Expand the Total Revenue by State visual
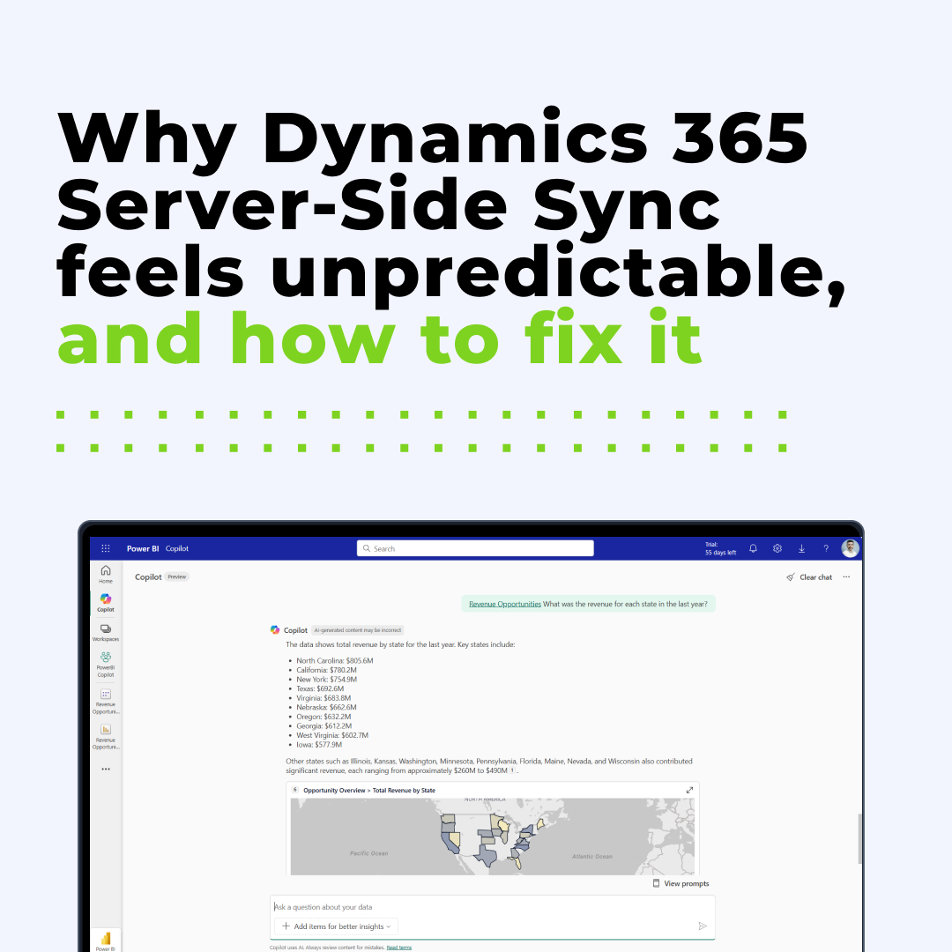 [689, 790]
